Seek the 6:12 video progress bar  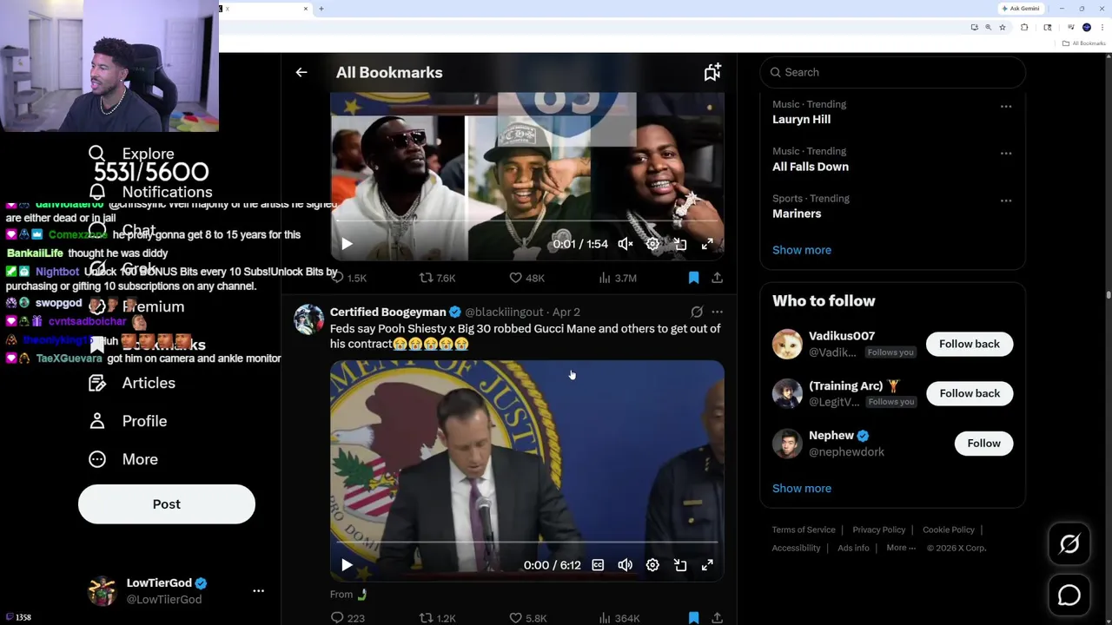[526, 542]
